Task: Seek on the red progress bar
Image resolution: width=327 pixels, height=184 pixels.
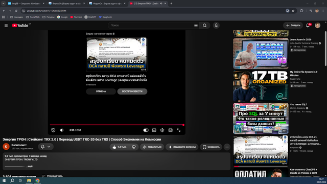Action: pyautogui.click(x=116, y=125)
